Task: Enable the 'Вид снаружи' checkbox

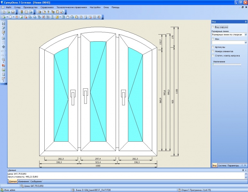Action: tap(213, 27)
